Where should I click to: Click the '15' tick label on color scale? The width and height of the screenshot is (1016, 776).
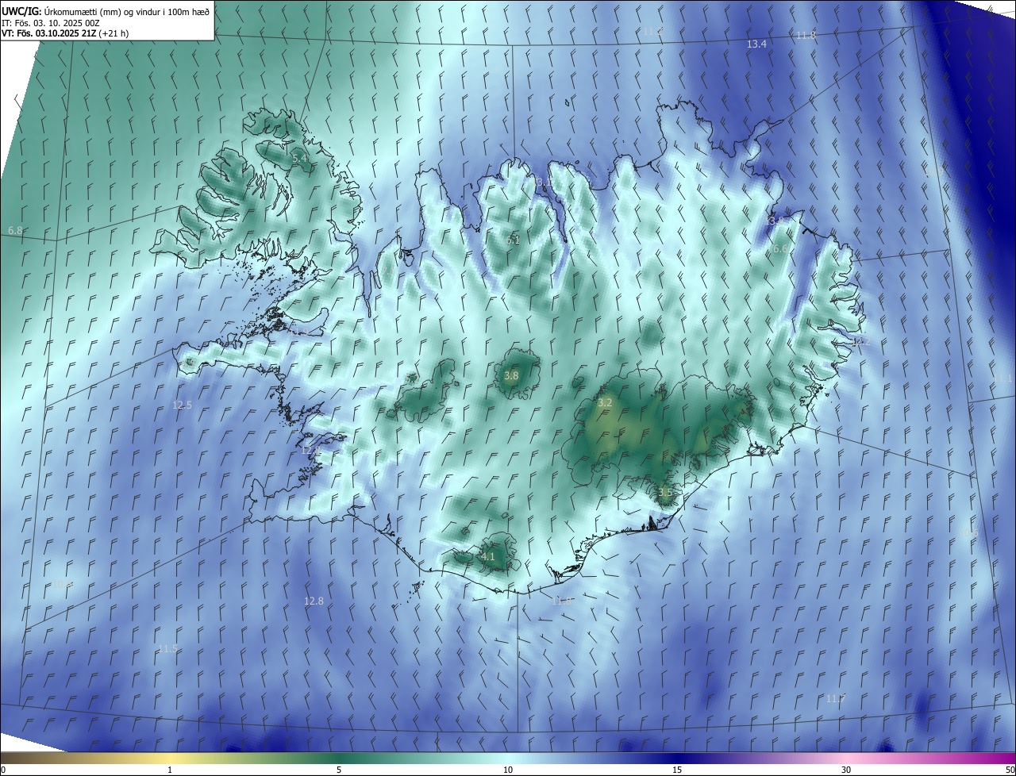677,770
